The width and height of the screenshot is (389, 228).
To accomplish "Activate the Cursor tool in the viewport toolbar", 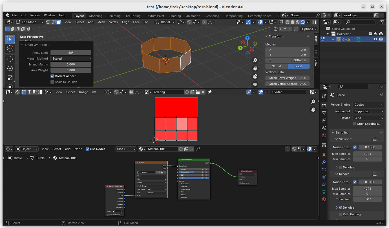I will tap(10, 48).
